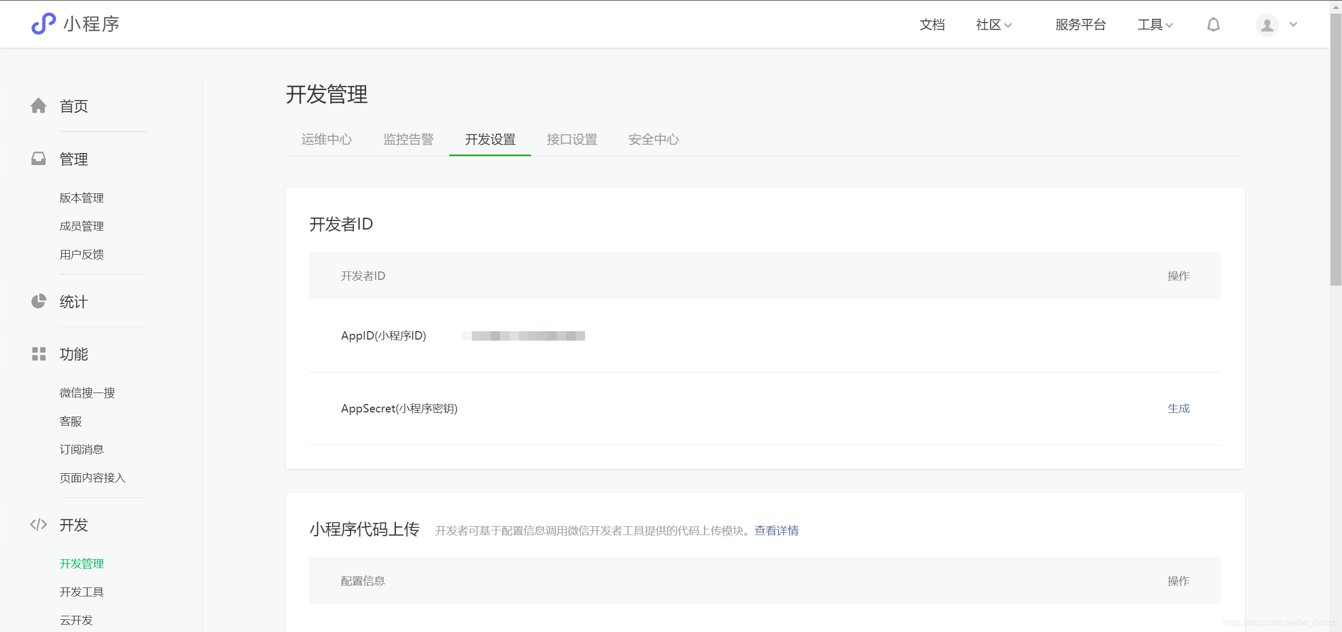Open 开发管理 in sidebar

82,563
